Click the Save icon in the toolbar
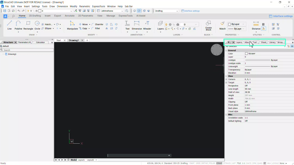The image size is (294, 165). coord(5,11)
